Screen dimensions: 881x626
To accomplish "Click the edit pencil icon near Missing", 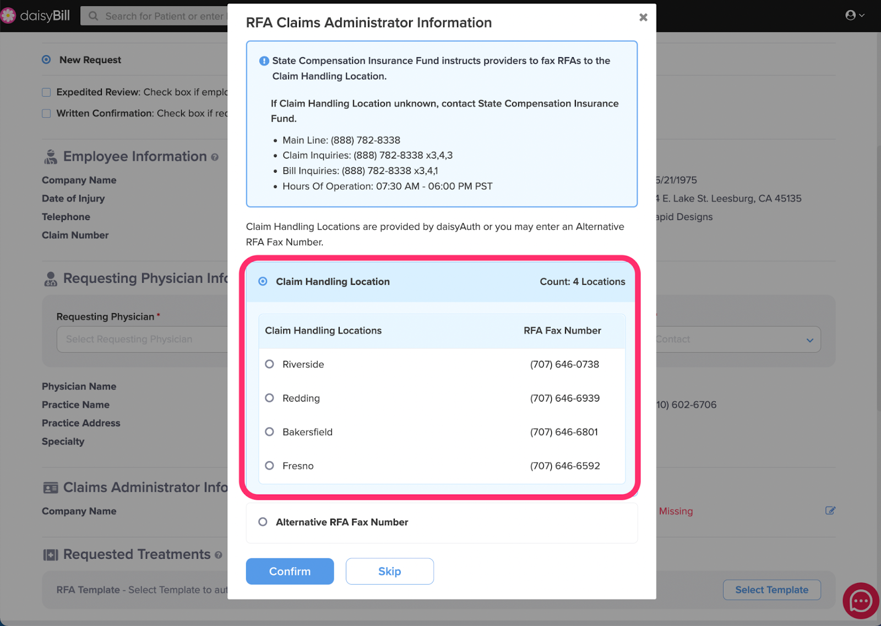I will pos(830,510).
